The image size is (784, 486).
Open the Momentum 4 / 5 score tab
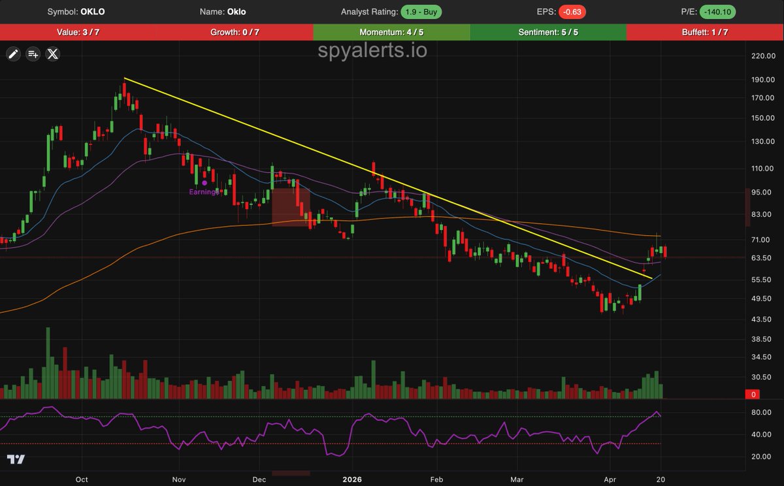(x=392, y=32)
